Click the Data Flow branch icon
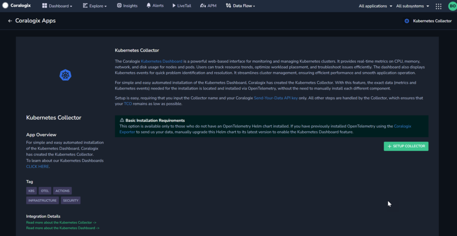457x236 pixels. click(x=228, y=5)
